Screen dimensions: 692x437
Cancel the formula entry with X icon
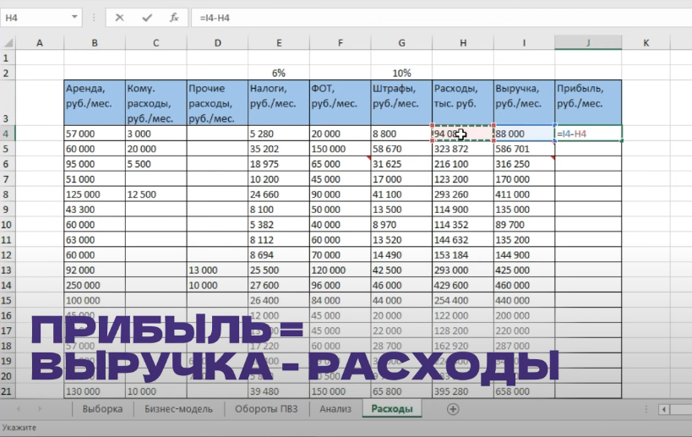click(119, 18)
